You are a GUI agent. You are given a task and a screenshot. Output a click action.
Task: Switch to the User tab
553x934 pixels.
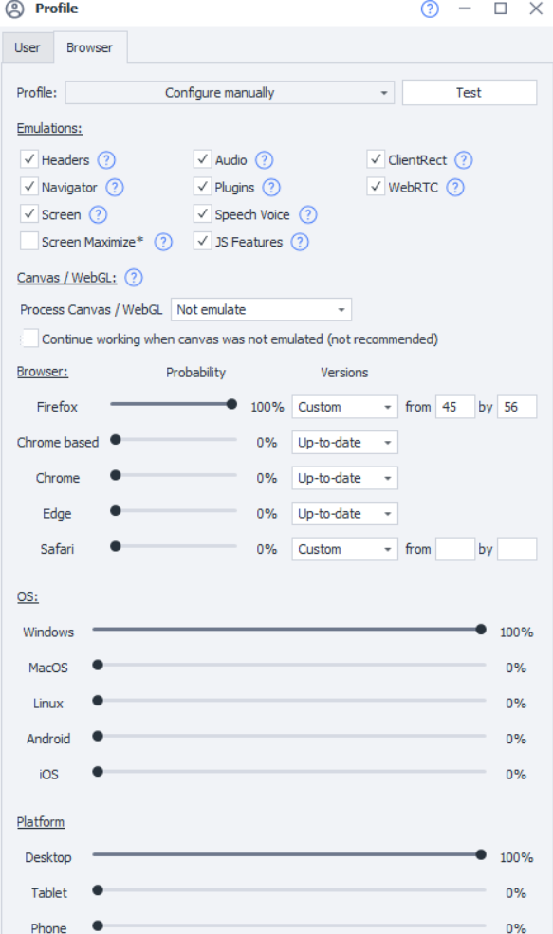[28, 47]
